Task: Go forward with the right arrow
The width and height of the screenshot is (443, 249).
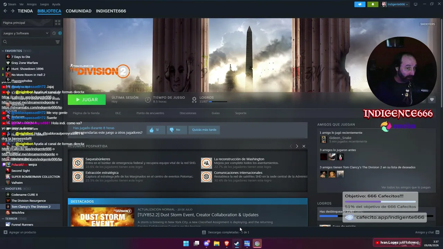Action: click(12, 11)
